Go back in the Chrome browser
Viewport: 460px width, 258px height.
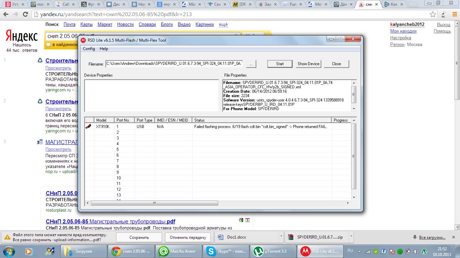[6, 14]
